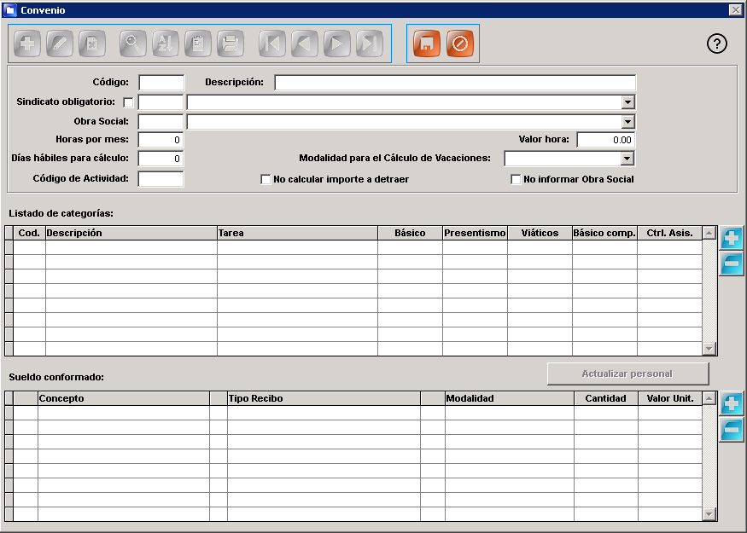Image resolution: width=747 pixels, height=533 pixels.
Task: Click the Valor hora field
Action: click(606, 140)
